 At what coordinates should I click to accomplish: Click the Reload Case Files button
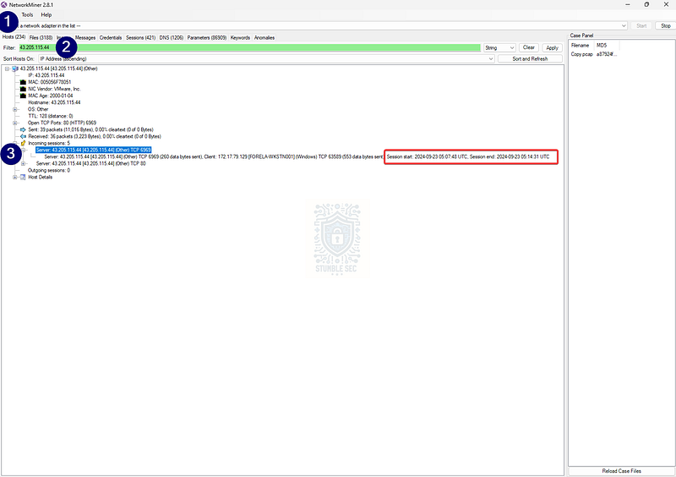point(621,471)
